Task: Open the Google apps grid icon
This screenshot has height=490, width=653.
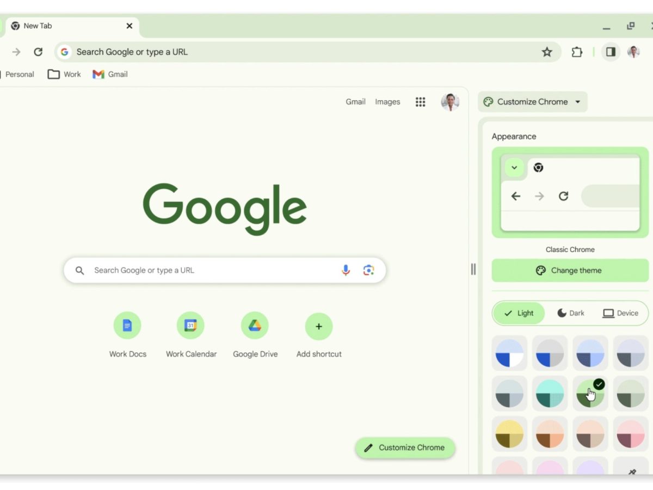Action: coord(420,102)
